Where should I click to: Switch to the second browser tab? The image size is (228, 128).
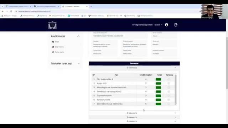(47, 6)
